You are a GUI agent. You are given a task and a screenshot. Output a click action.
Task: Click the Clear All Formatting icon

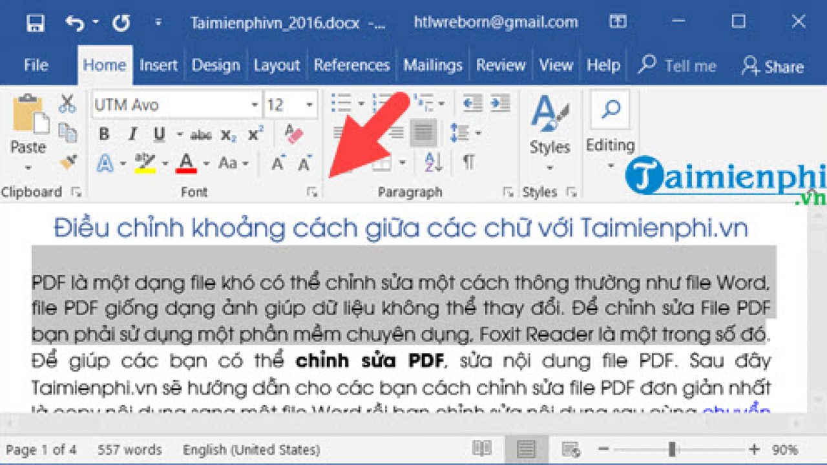coord(292,132)
